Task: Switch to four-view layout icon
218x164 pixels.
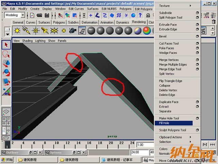Action: pyautogui.click(x=6, y=121)
